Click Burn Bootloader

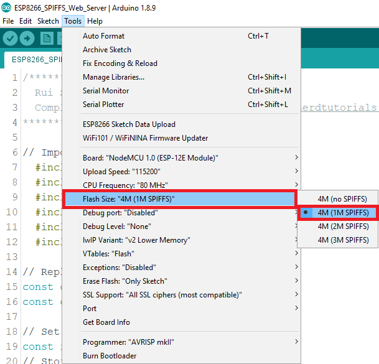(x=110, y=356)
